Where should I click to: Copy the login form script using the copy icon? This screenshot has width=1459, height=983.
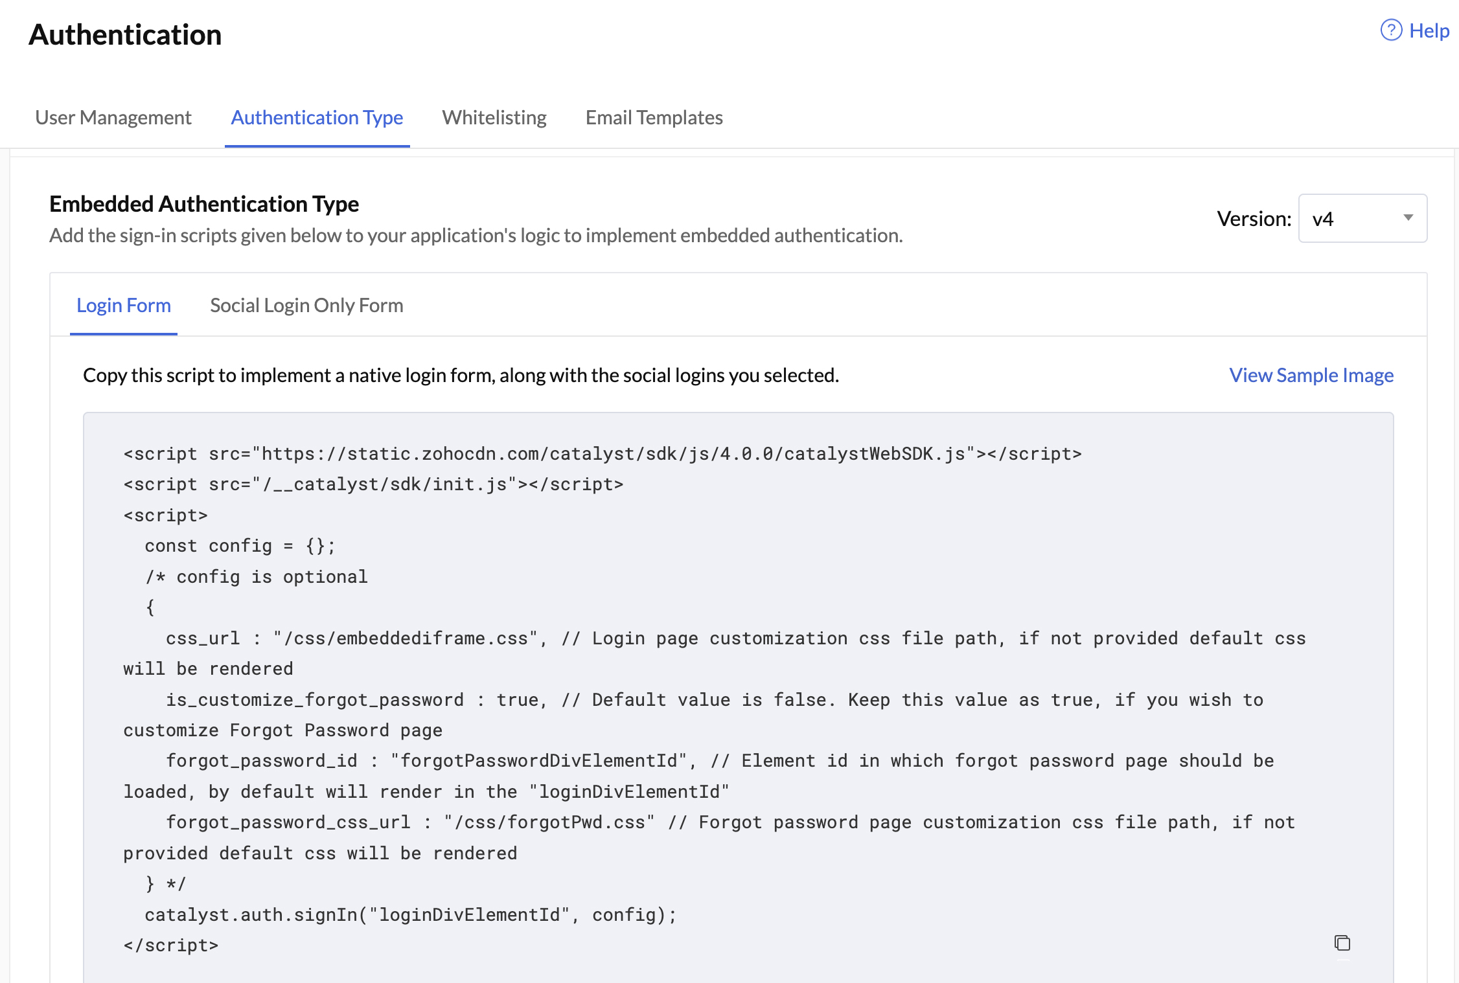(x=1342, y=943)
